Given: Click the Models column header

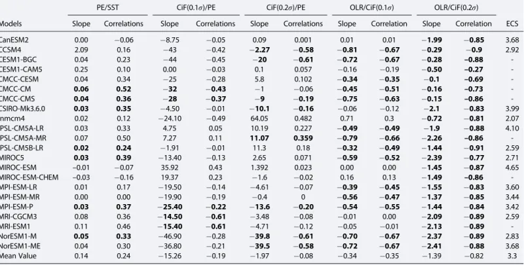Looking at the screenshot, I should [x=10, y=24].
